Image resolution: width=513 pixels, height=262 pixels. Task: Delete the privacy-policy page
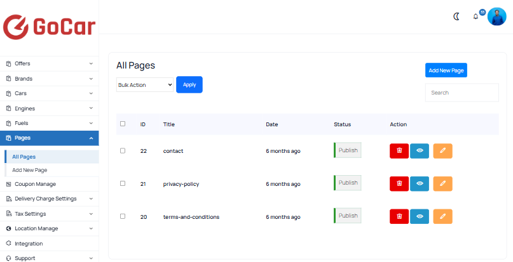[399, 183]
